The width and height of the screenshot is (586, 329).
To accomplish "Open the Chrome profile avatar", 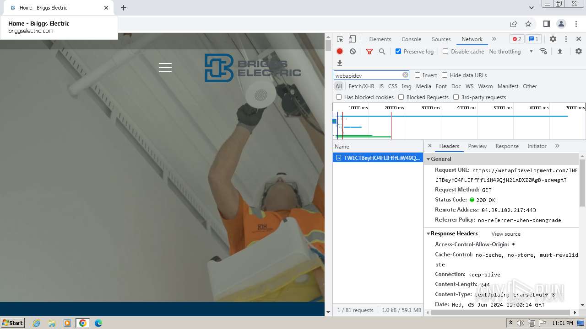I will pyautogui.click(x=561, y=24).
